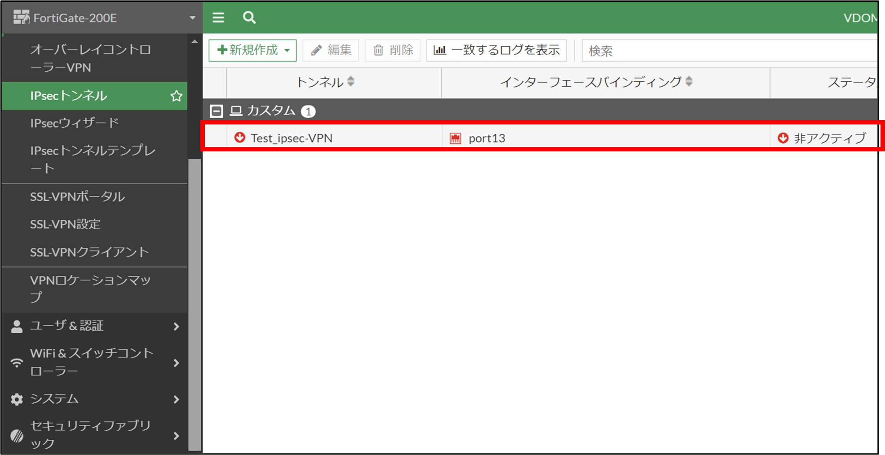Click the 削除 button
Screen dimensions: 885x455
(393, 50)
